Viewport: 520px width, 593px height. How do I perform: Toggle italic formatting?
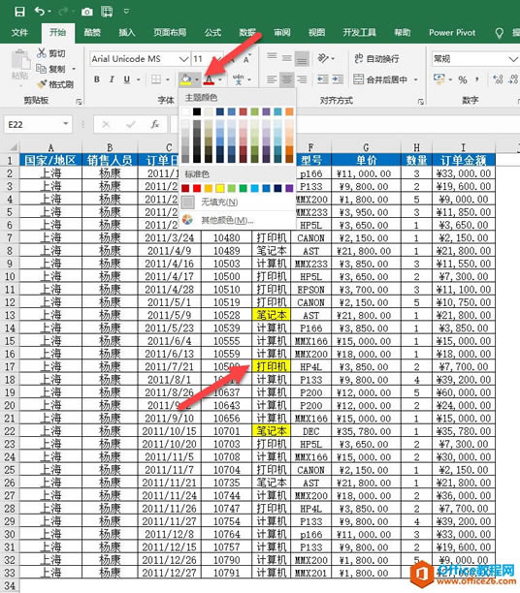click(x=112, y=79)
